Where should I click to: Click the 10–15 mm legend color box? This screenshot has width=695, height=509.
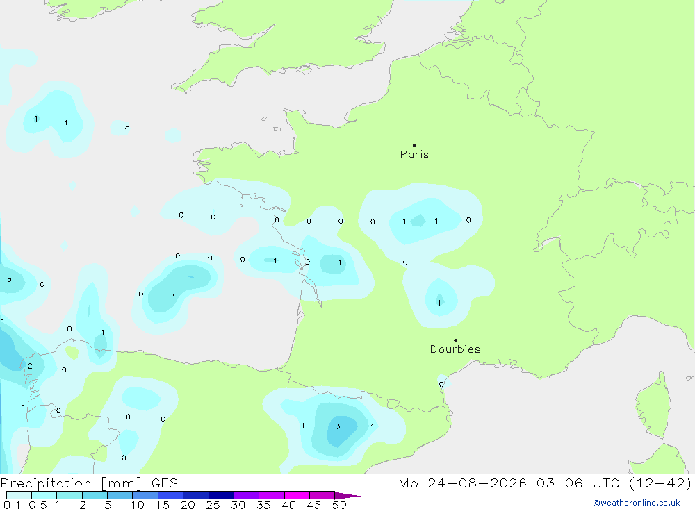[145, 495]
